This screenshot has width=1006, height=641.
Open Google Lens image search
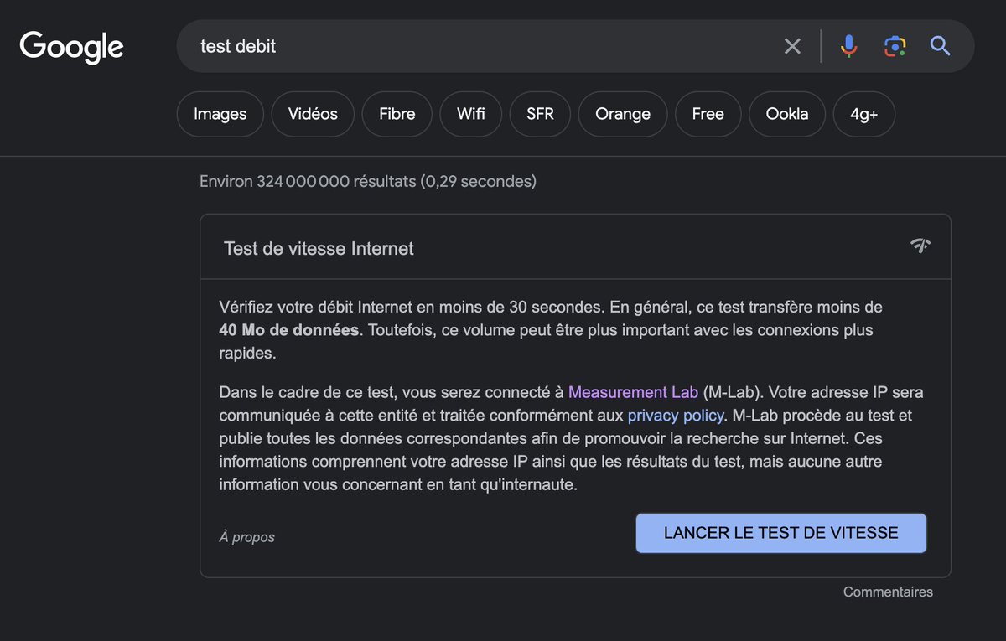pyautogui.click(x=895, y=46)
